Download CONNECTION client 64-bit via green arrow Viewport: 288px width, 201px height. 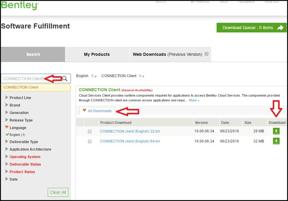[276, 141]
